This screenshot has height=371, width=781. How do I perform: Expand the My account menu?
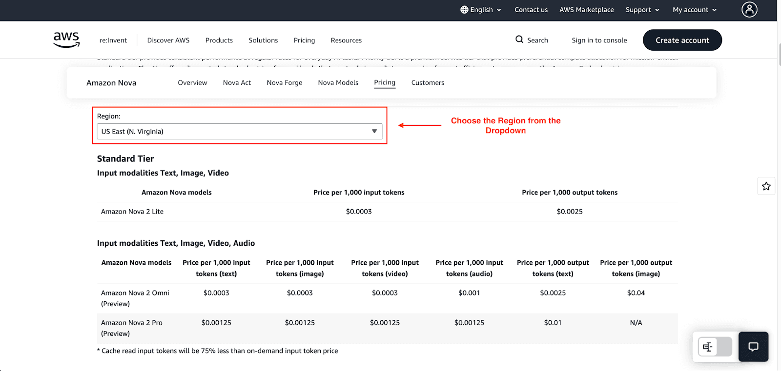click(695, 10)
